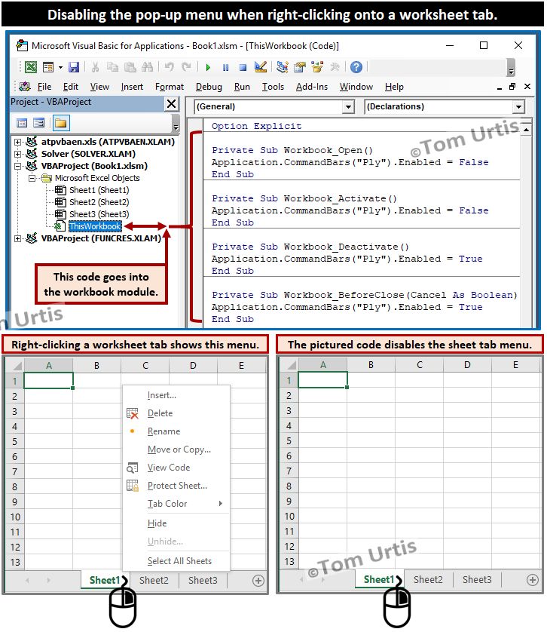Image resolution: width=547 pixels, height=632 pixels.
Task: Click the Paste clipboard icon
Action: pos(130,67)
